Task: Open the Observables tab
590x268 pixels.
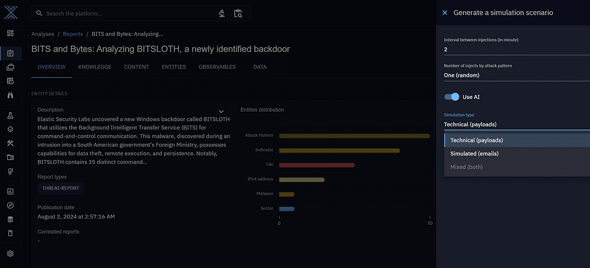Action: [x=217, y=67]
